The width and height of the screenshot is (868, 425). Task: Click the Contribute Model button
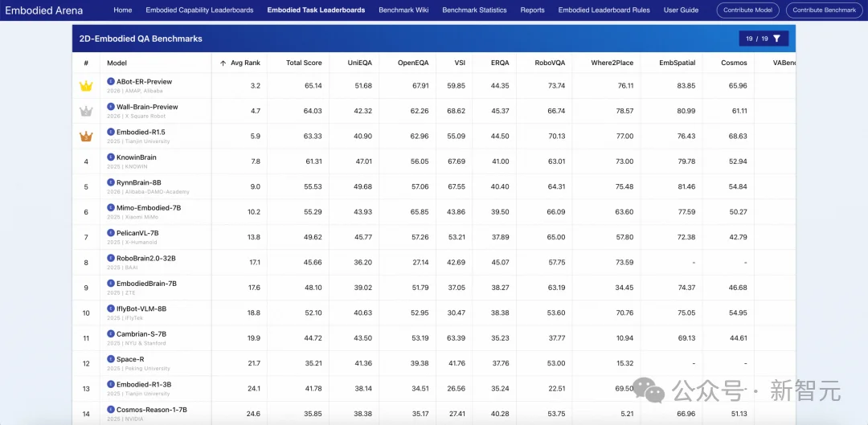coord(748,10)
